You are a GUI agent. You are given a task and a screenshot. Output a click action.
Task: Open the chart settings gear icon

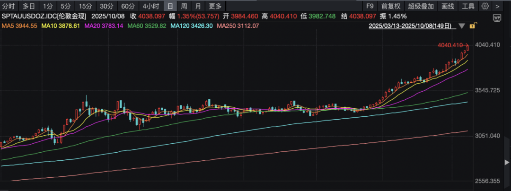485,6
